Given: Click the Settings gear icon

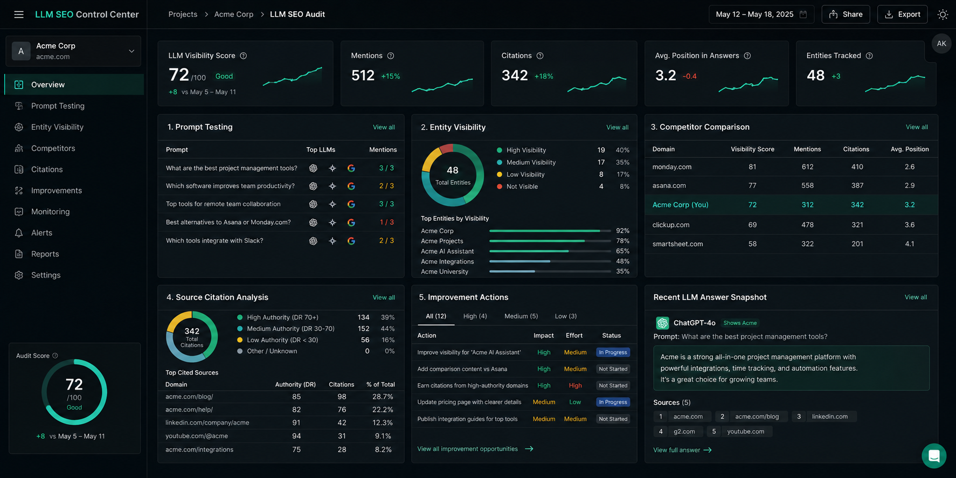Looking at the screenshot, I should pos(19,275).
